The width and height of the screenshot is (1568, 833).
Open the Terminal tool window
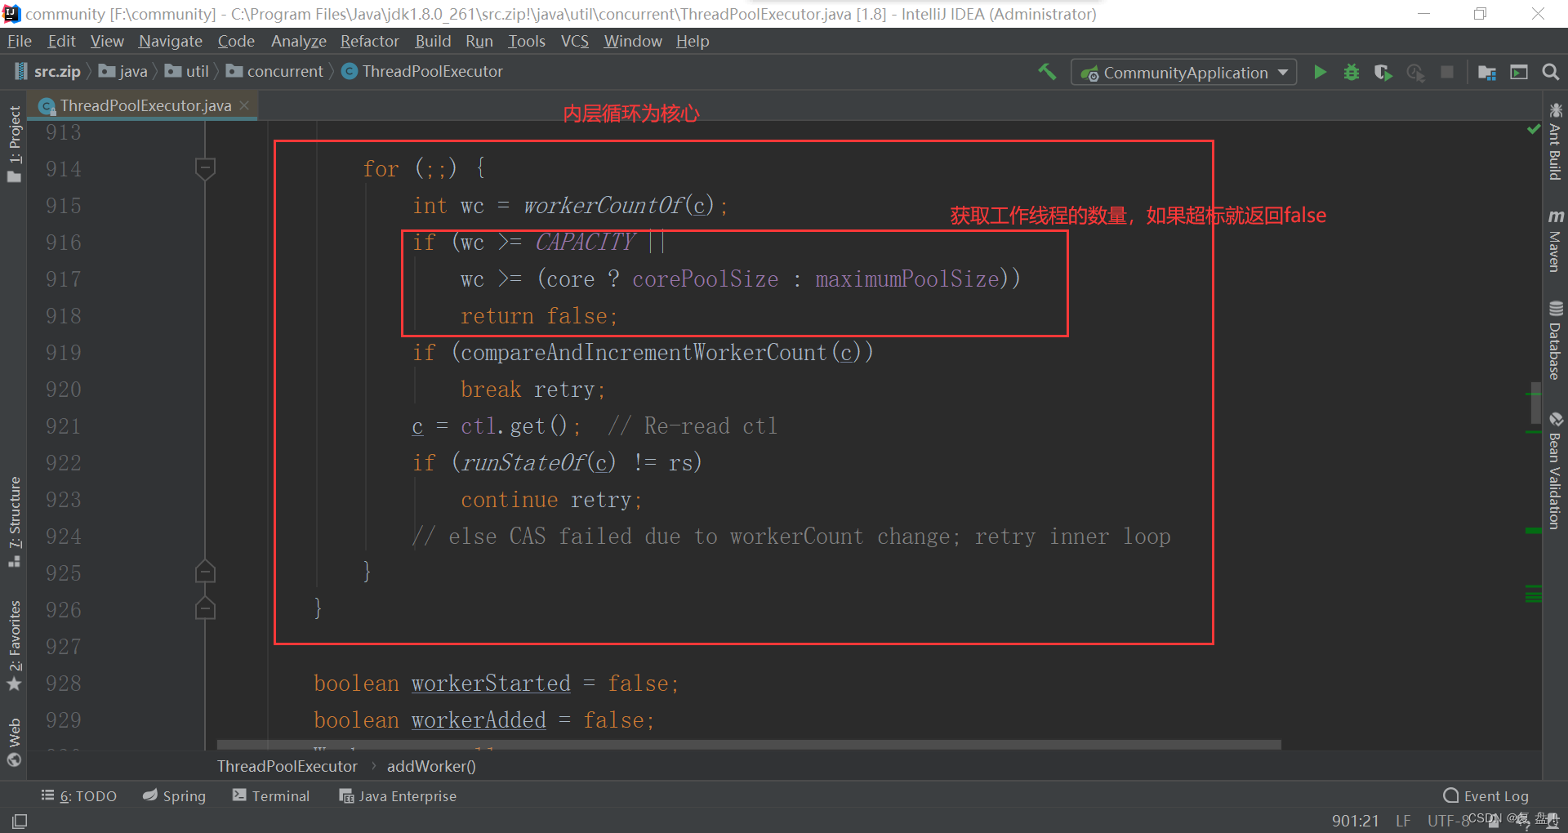point(271,795)
